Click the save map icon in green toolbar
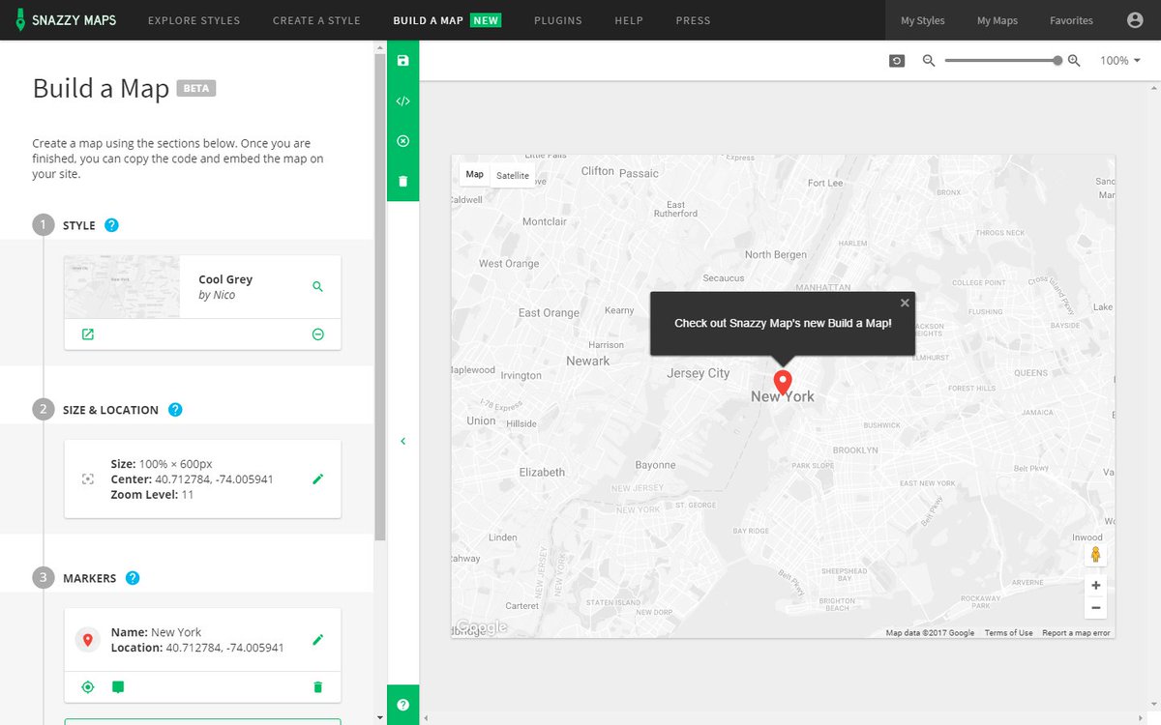Screen dimensions: 1161x725 (x=403, y=61)
